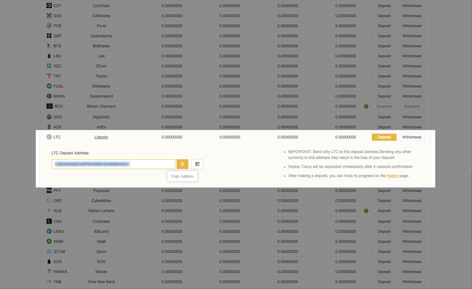Viewport: 472px width, 289px height.
Task: Deposit FUEL Etherparty
Action: [x=384, y=86]
